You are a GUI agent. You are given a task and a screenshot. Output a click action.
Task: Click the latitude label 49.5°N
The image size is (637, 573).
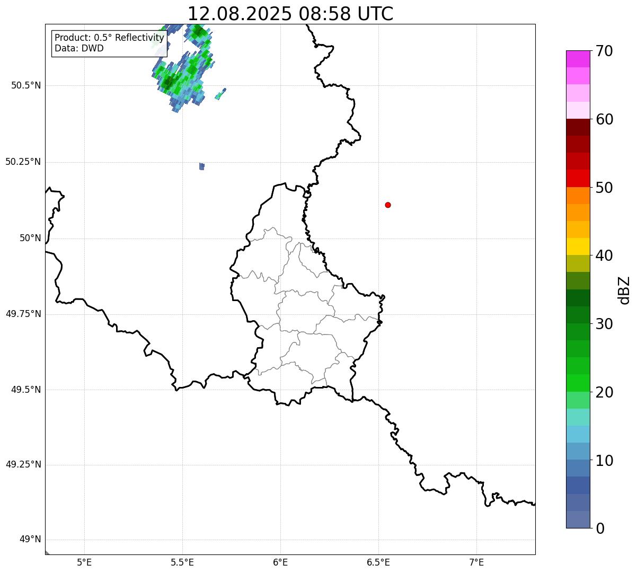[25, 390]
